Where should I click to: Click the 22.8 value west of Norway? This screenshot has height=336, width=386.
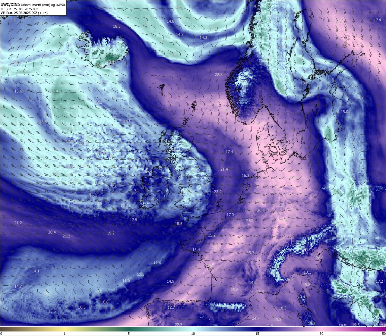(x=219, y=75)
